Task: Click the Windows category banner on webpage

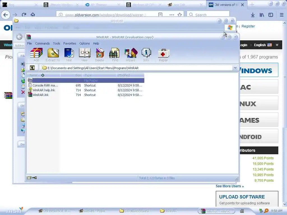Action: tap(259, 70)
